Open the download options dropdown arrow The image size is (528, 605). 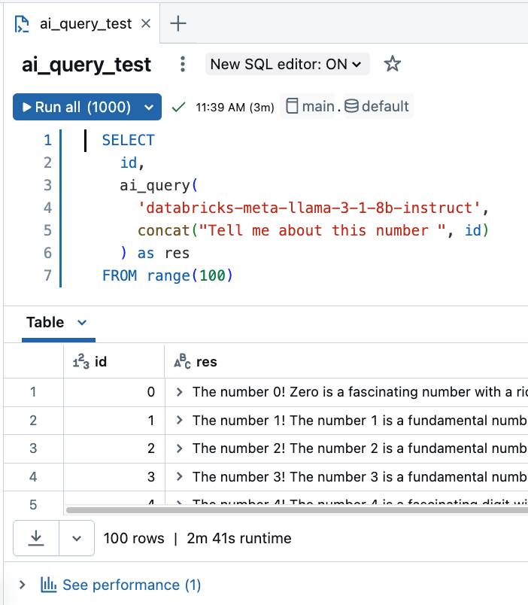[x=76, y=538]
